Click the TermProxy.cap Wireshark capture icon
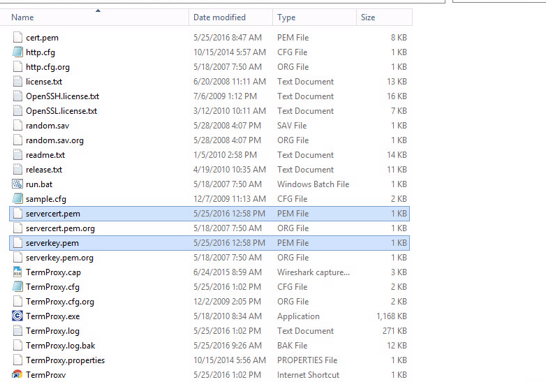The height and width of the screenshot is (382, 546). tap(17, 272)
